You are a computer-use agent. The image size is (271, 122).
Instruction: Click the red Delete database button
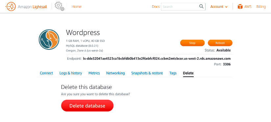pyautogui.click(x=87, y=106)
